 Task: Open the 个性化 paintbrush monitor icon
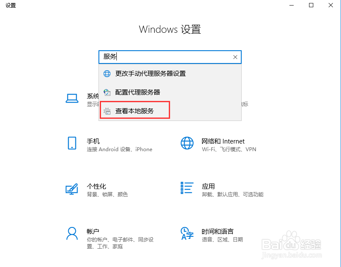[72, 189]
